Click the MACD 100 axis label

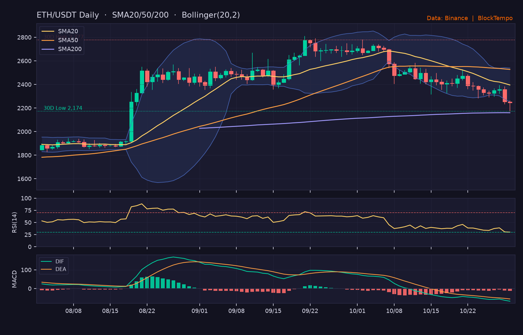click(x=26, y=270)
